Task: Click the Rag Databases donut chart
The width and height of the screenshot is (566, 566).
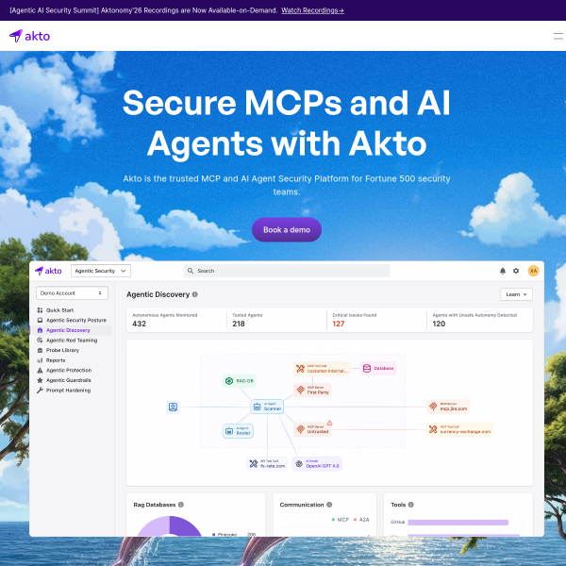Action: (x=170, y=526)
